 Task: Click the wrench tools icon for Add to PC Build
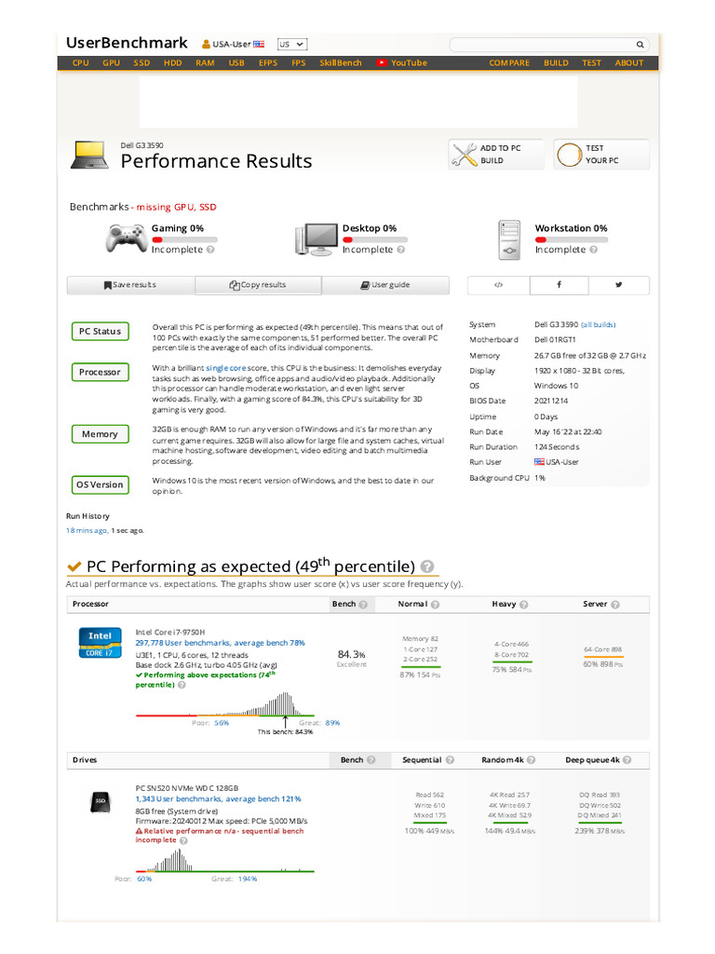pyautogui.click(x=465, y=155)
